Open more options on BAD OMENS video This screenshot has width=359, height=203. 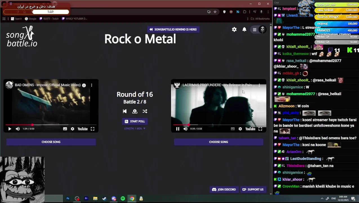tap(92, 85)
